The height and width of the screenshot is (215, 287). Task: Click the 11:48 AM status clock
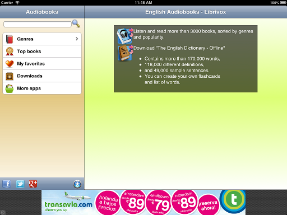(143, 3)
